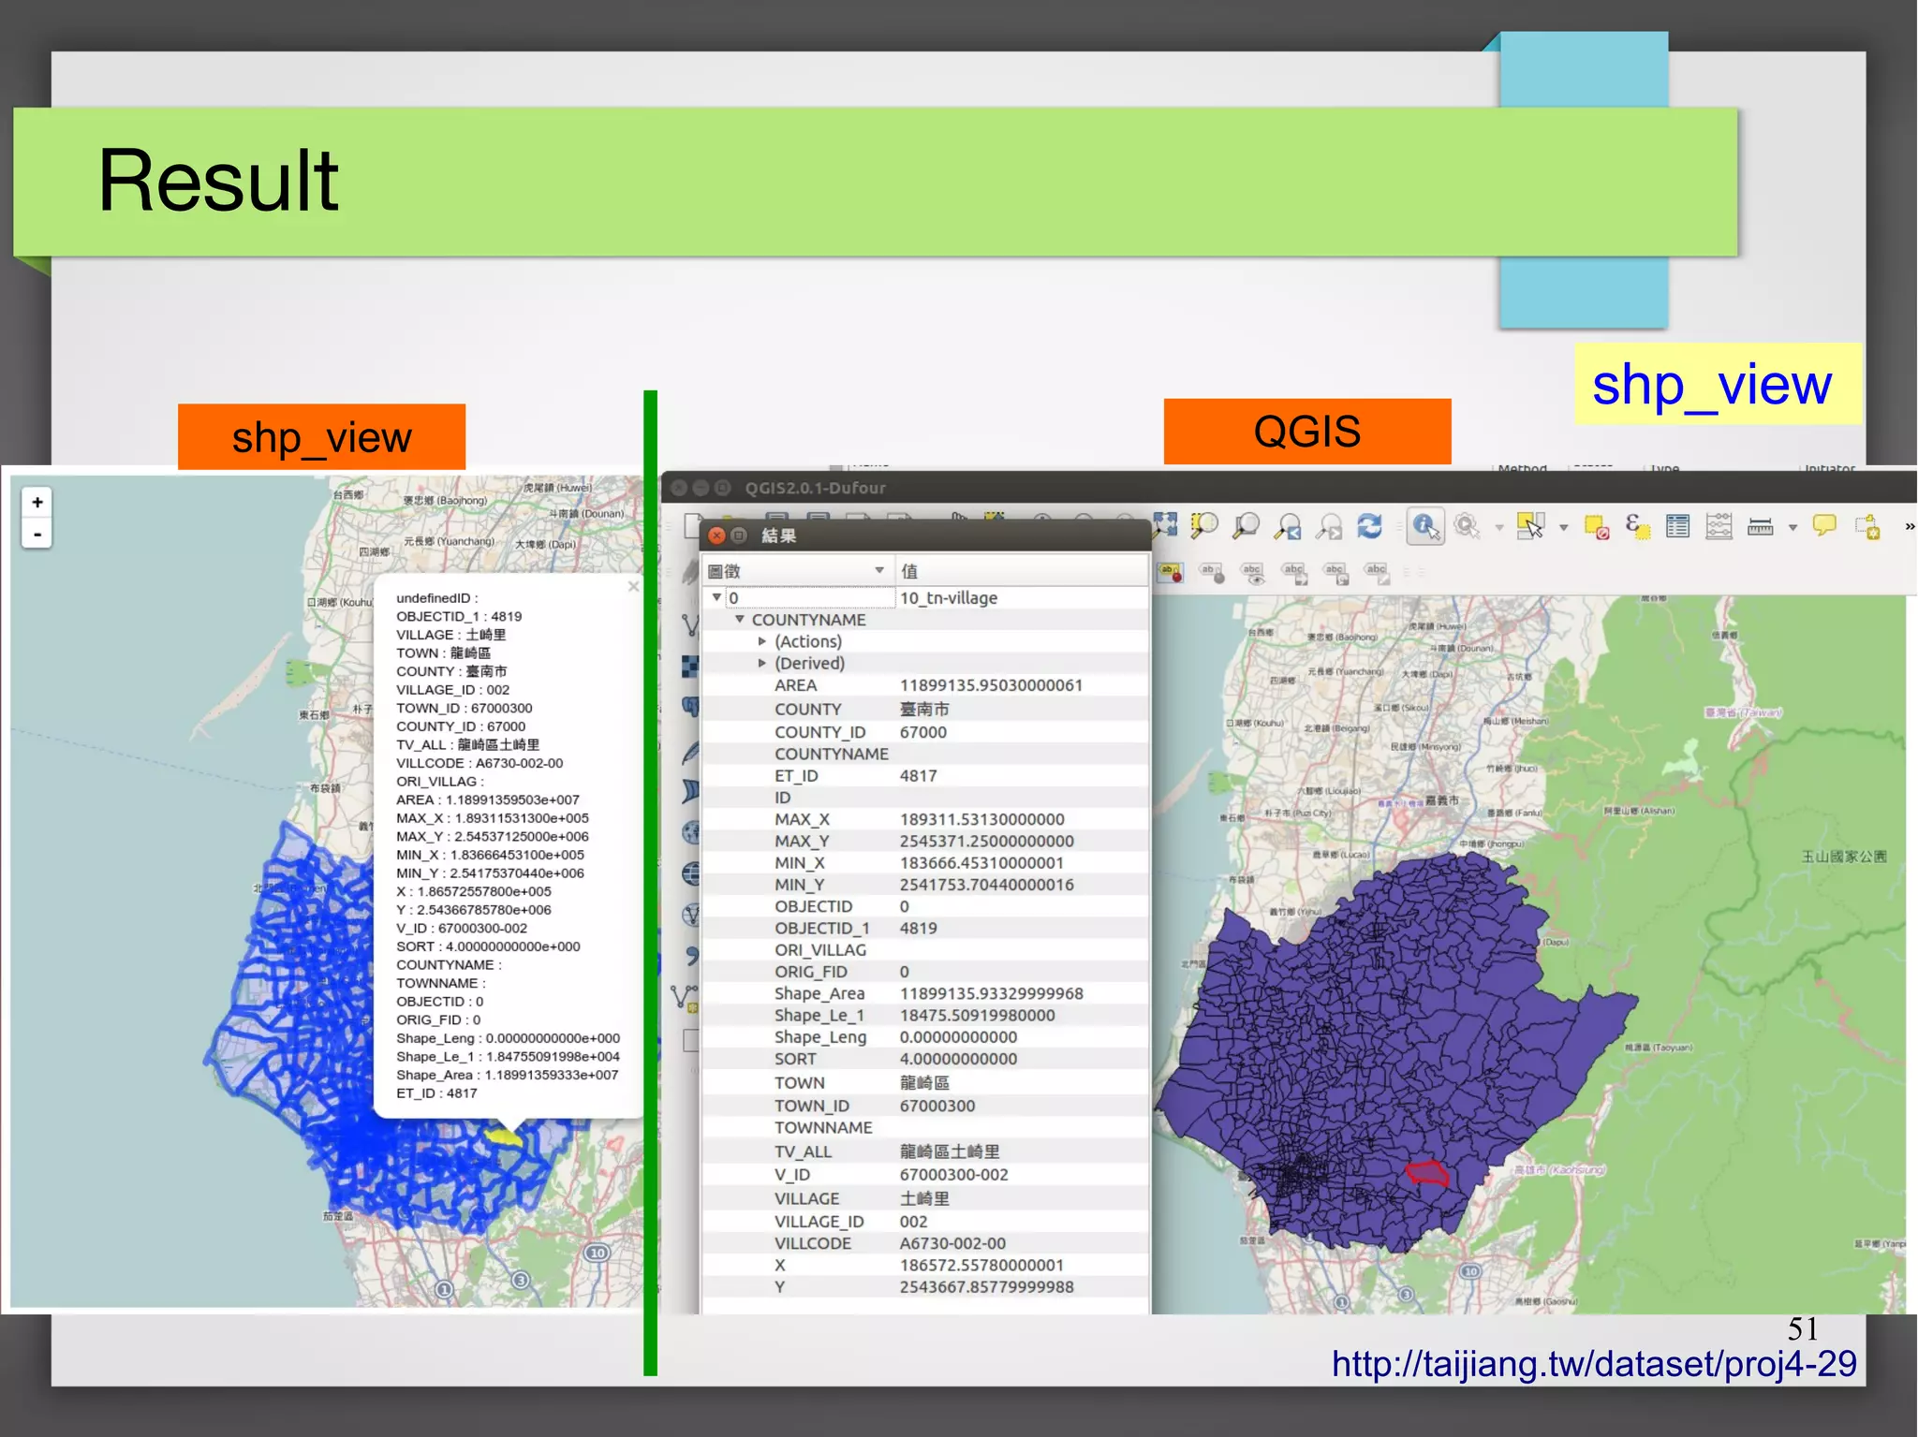The width and height of the screenshot is (1918, 1437).
Task: Click the Select by Expression epsilon icon
Action: pyautogui.click(x=1638, y=526)
